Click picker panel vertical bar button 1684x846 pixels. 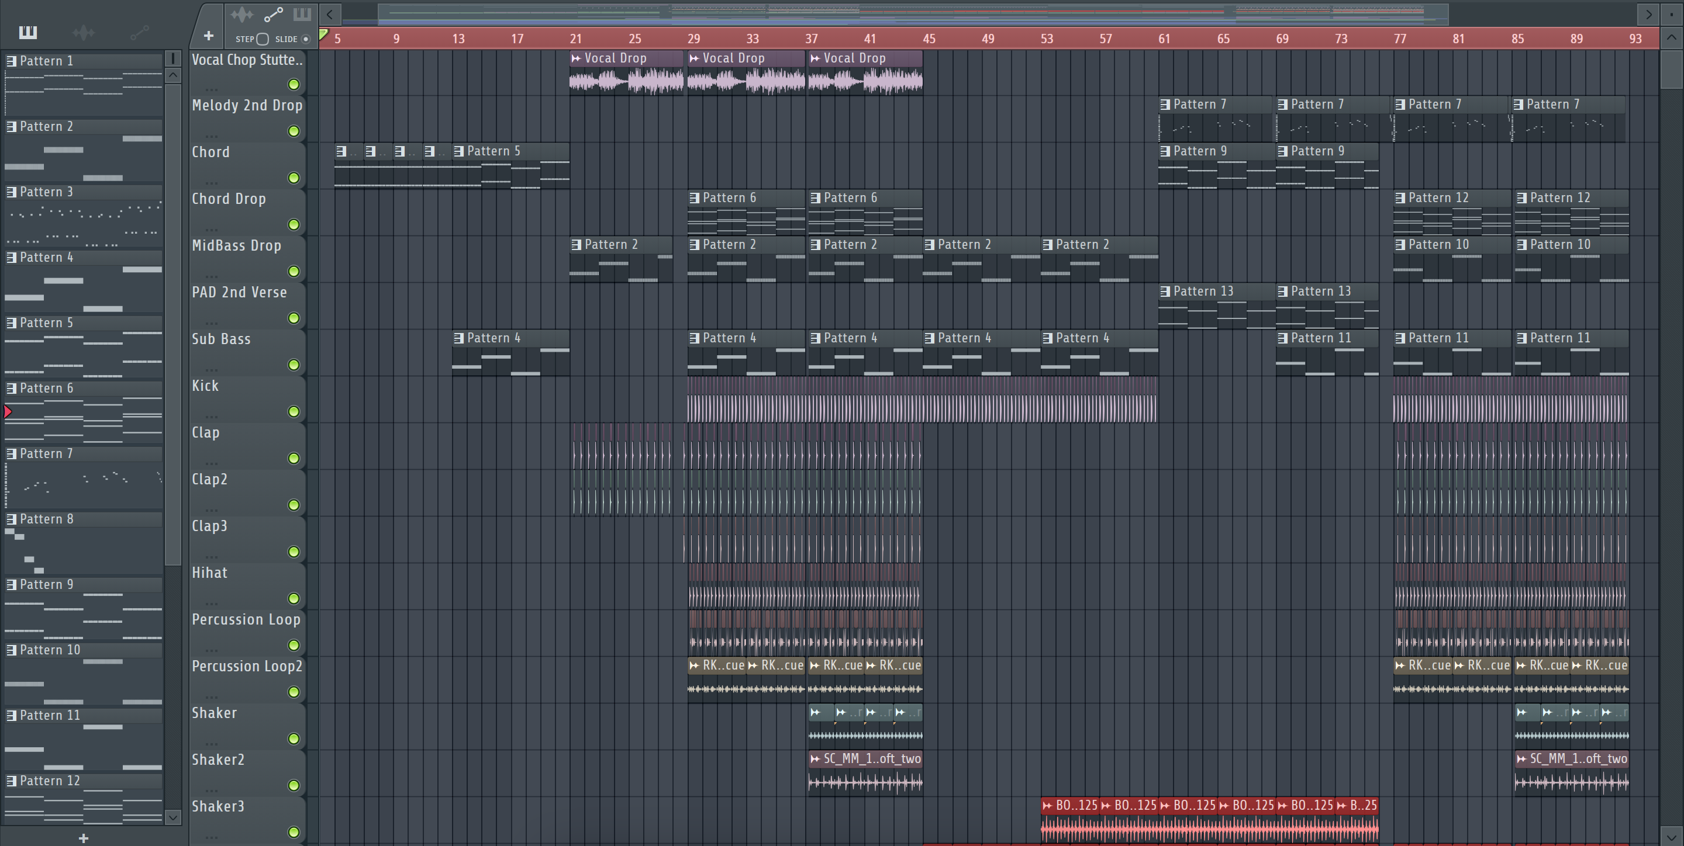[x=172, y=58]
